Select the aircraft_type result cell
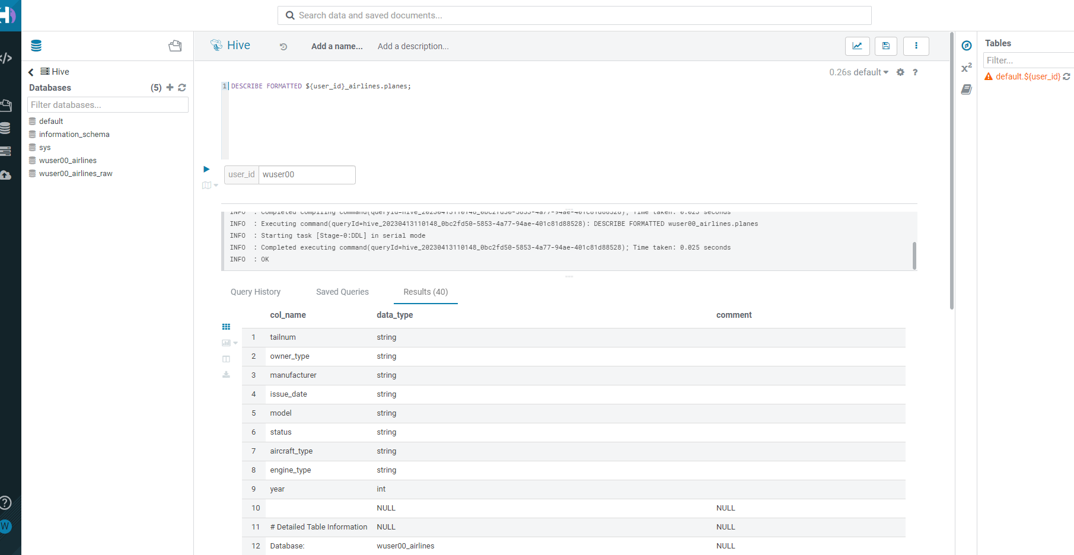Image resolution: width=1074 pixels, height=555 pixels. point(291,451)
